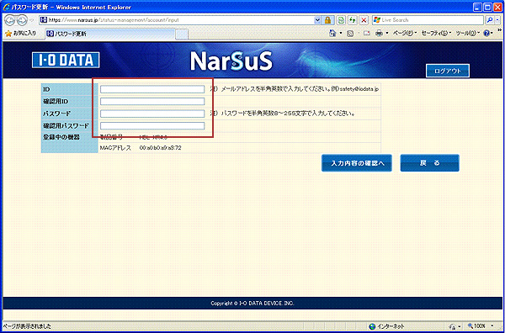Image resolution: width=505 pixels, height=333 pixels.
Task: Click the internet zone globe in status bar
Action: 372,326
